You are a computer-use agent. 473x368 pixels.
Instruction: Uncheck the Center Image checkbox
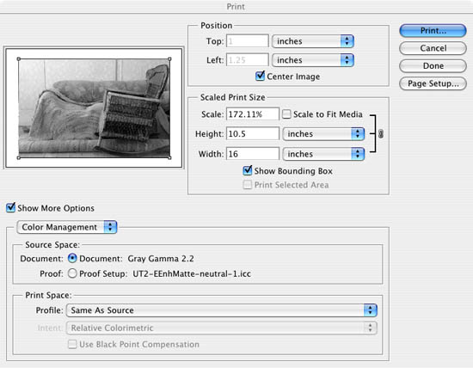pos(260,76)
